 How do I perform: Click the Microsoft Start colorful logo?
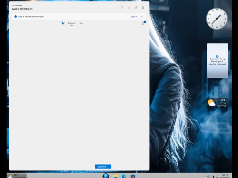63,23
